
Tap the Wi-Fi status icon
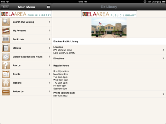coord(8,2)
